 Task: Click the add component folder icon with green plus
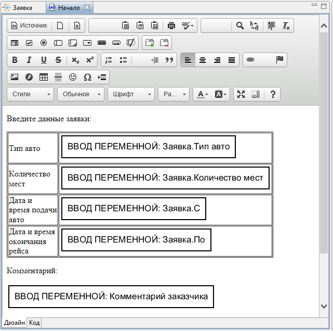[150, 43]
